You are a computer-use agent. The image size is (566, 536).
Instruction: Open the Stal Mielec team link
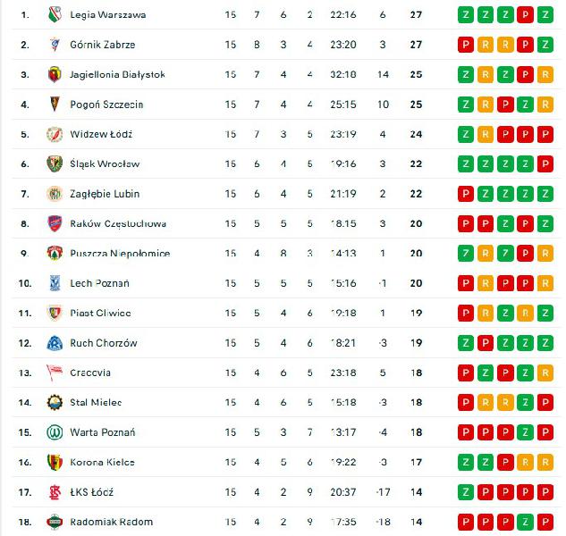pos(97,403)
